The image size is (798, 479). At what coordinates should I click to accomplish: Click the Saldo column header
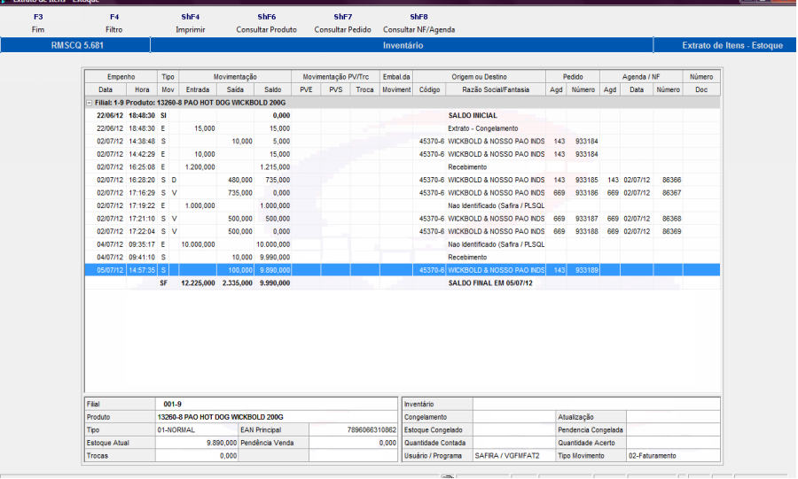273,89
